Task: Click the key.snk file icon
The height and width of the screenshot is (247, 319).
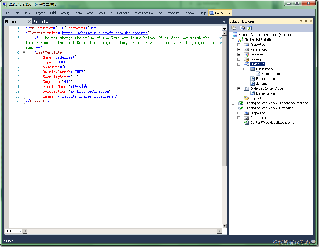Action: point(246,98)
